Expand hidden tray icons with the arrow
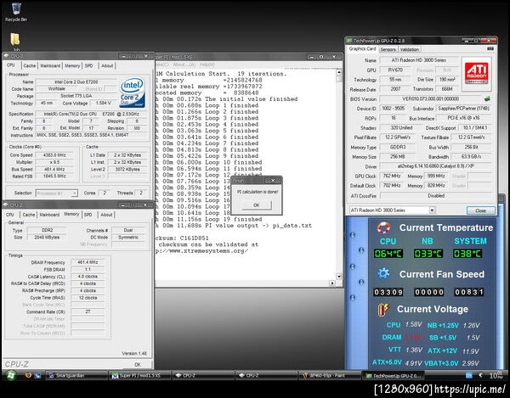Image resolution: width=510 pixels, height=398 pixels. 480,376
